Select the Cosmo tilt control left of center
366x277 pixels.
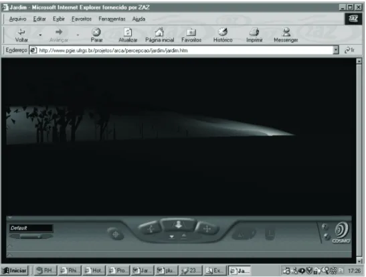151,229
